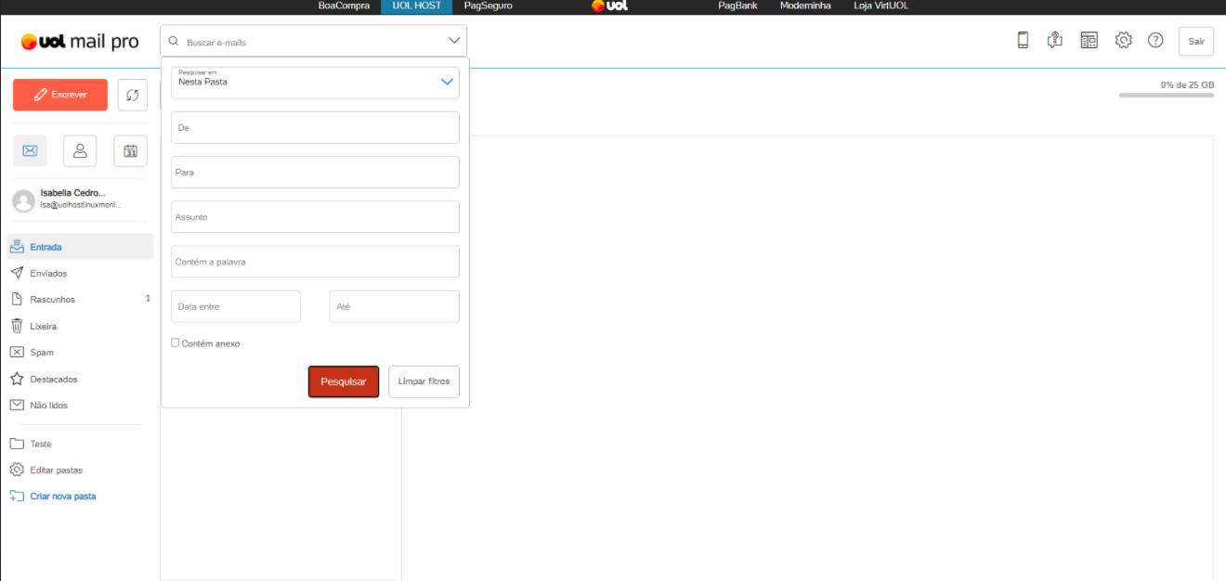Open the PagSeguro link in the top bar

[x=489, y=6]
